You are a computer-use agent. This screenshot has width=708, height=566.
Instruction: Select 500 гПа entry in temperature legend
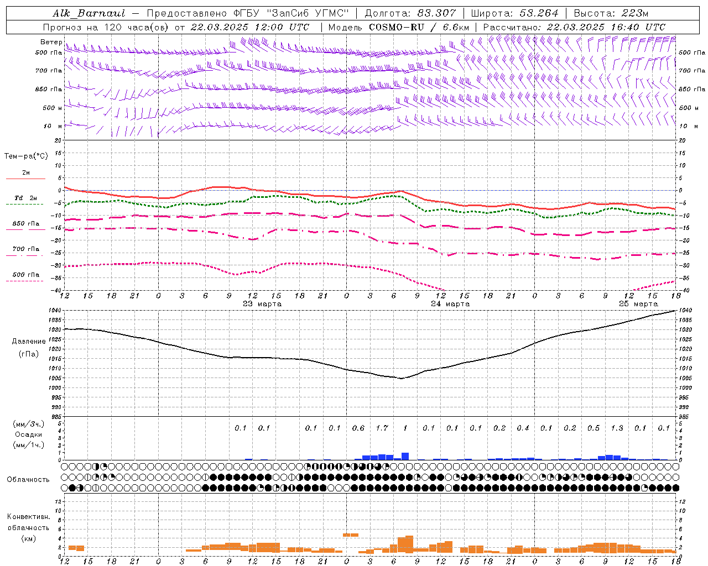pos(26,275)
